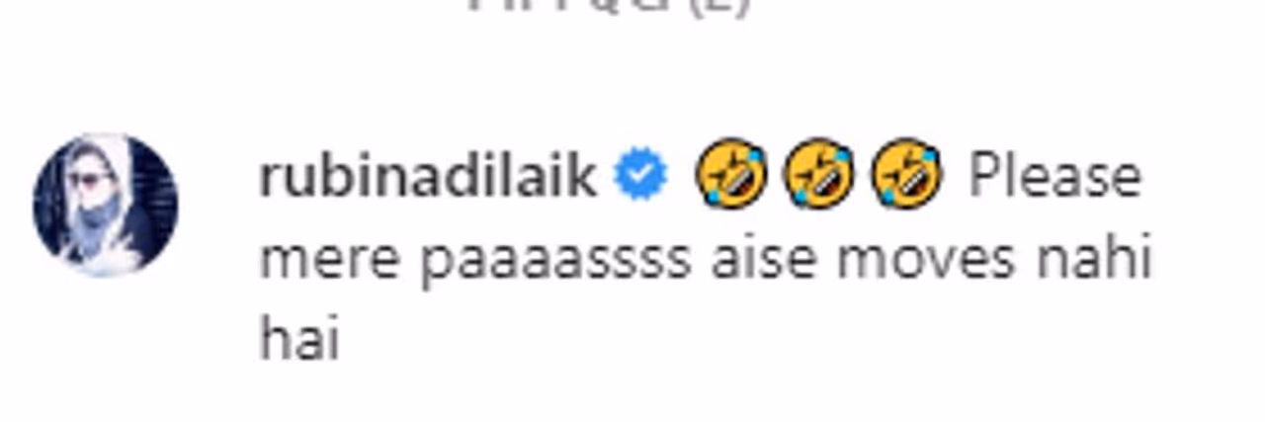Click the tear drop on first emoji
Image resolution: width=1265 pixels, height=422 pixels.
(x=754, y=156)
